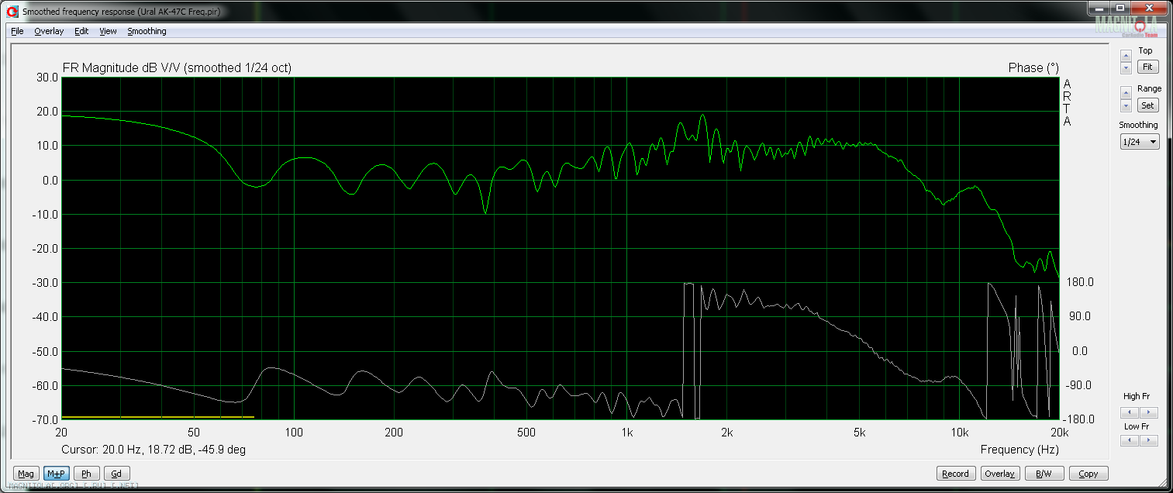This screenshot has width=1173, height=493.
Task: Toggle B/W color mode
Action: (x=1044, y=474)
